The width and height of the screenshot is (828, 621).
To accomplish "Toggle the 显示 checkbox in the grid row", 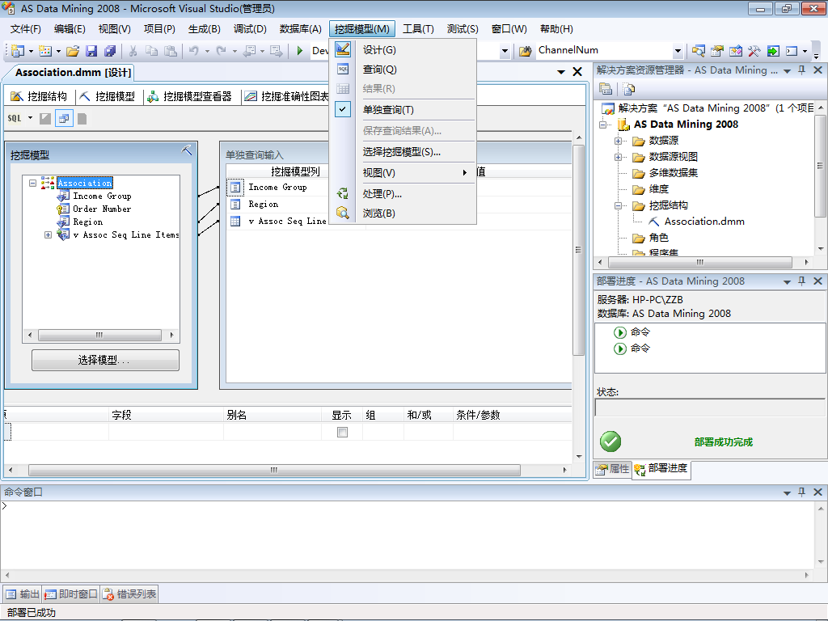I will point(342,432).
